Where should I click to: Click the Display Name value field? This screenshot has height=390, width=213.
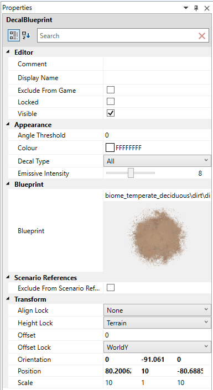pos(157,77)
